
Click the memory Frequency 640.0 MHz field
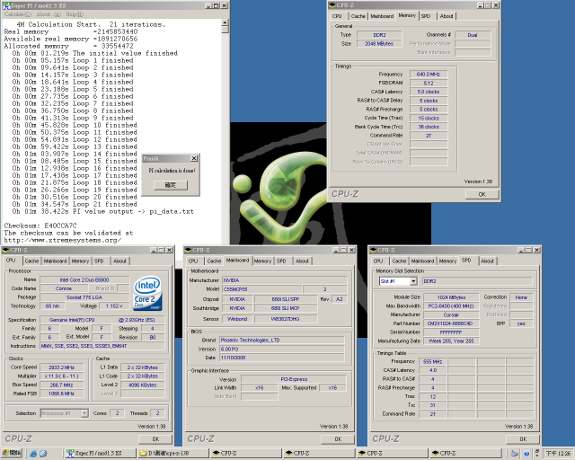point(429,74)
